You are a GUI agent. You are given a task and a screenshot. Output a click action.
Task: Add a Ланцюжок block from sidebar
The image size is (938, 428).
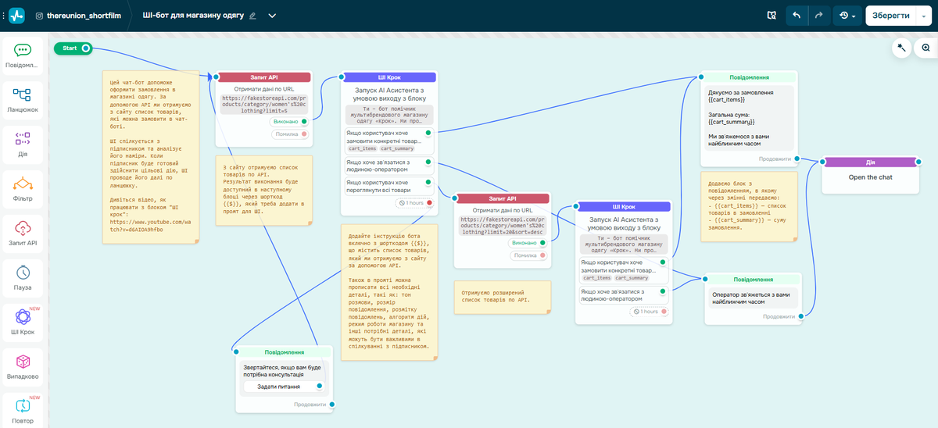point(23,100)
